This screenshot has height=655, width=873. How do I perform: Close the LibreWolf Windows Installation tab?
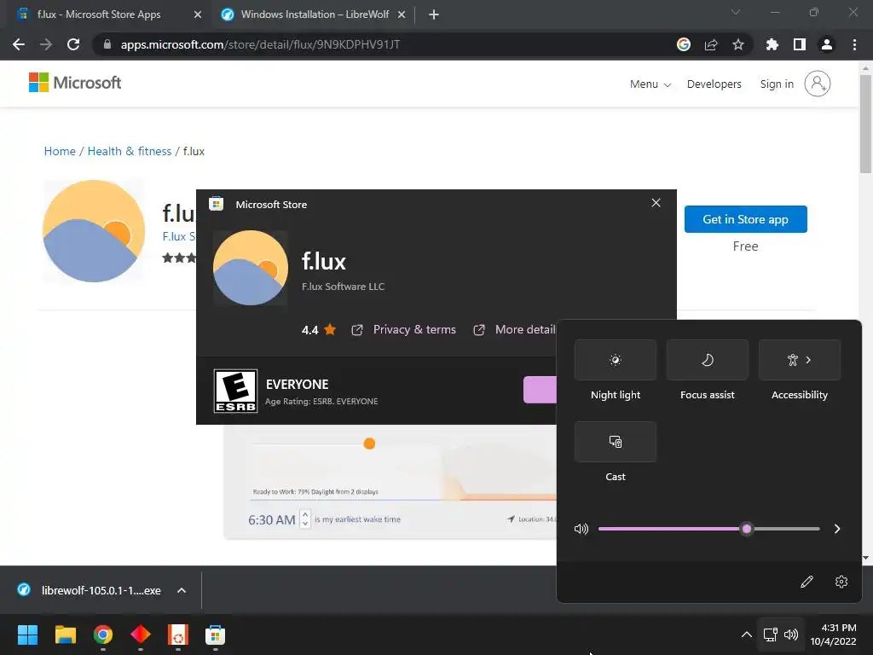click(x=402, y=14)
